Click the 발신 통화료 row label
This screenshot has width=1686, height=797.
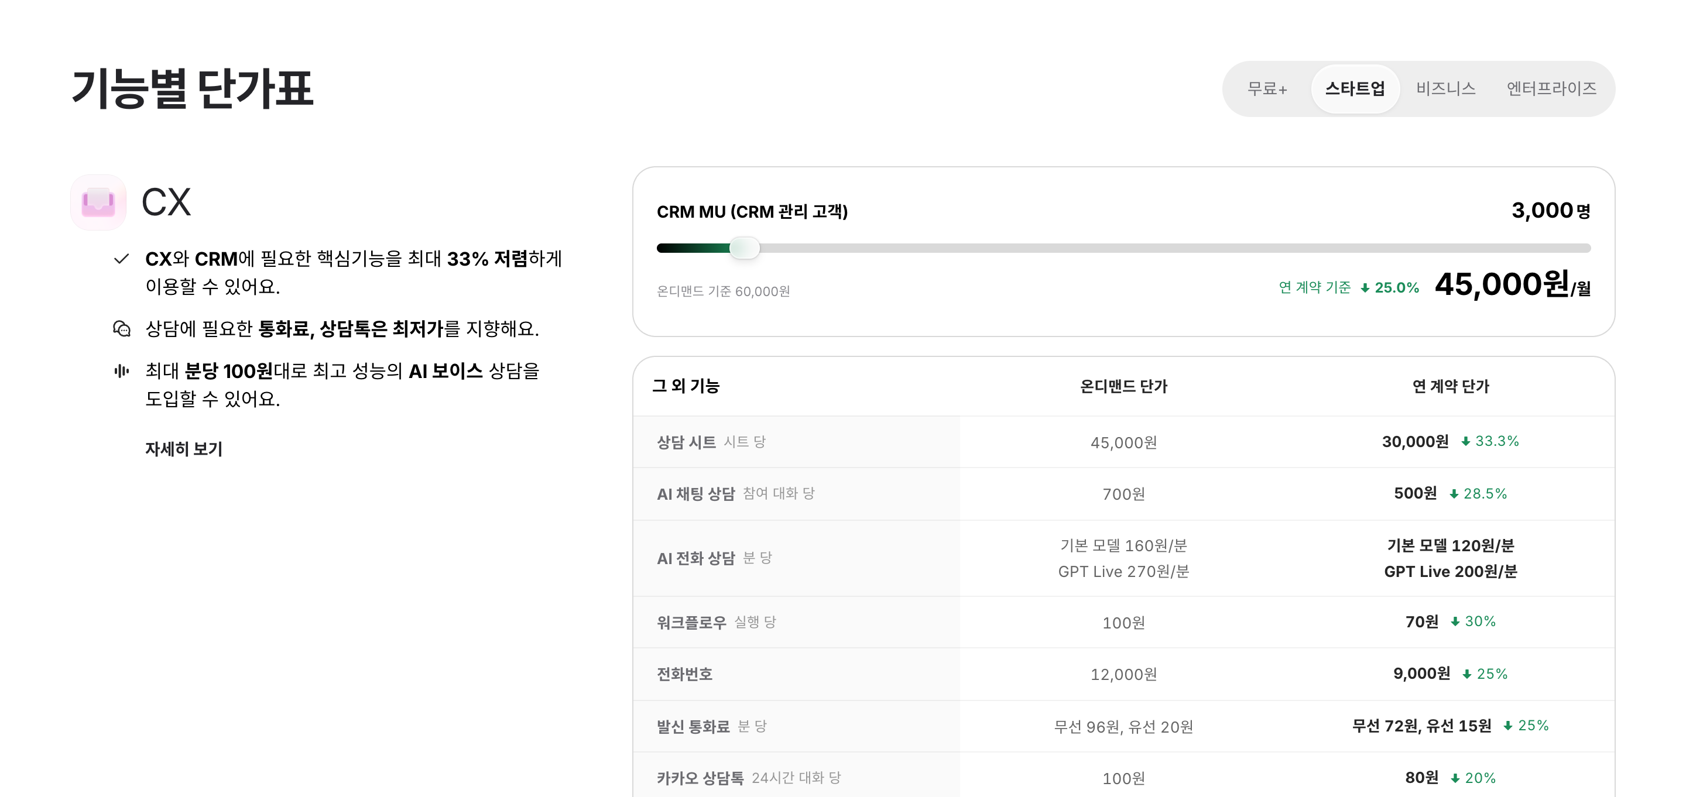[x=693, y=726]
